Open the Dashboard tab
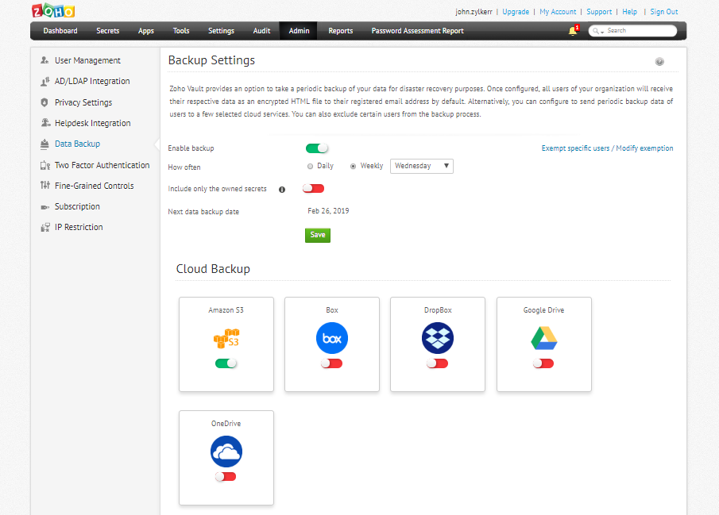The image size is (719, 515). click(x=60, y=31)
